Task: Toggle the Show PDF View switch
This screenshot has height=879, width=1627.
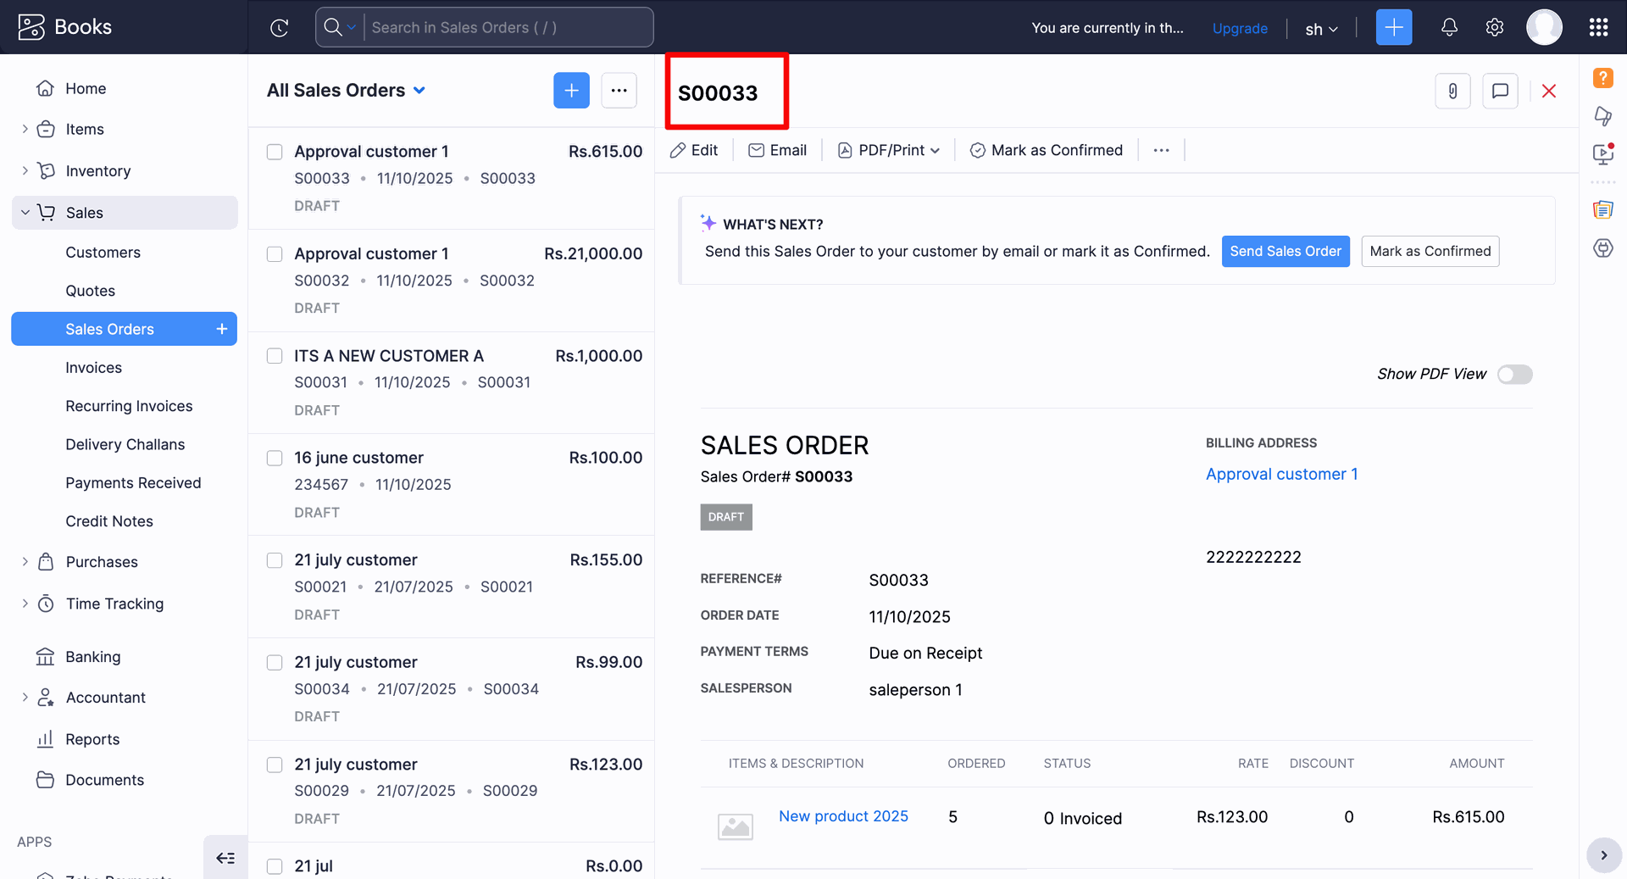Action: point(1514,374)
